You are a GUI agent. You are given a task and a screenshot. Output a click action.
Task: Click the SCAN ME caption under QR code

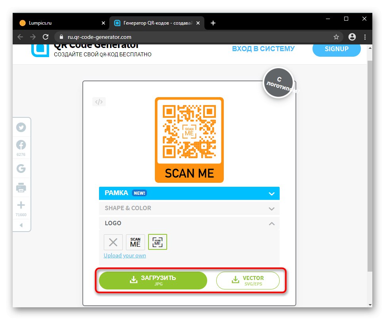pyautogui.click(x=189, y=174)
